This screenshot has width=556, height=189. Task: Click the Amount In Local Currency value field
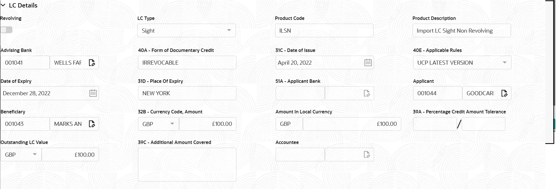pyautogui.click(x=352, y=124)
